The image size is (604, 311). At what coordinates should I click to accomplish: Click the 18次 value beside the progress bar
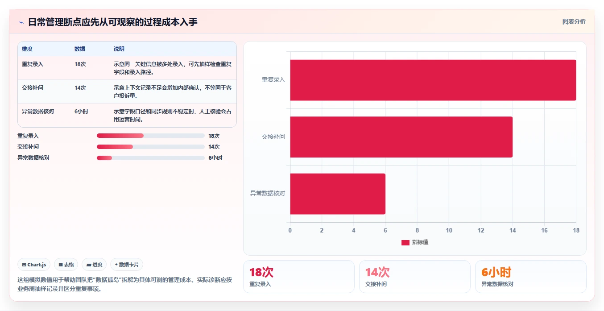(214, 136)
